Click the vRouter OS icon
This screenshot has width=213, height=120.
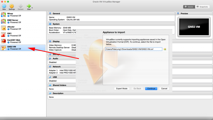pyautogui.click(x=3, y=28)
